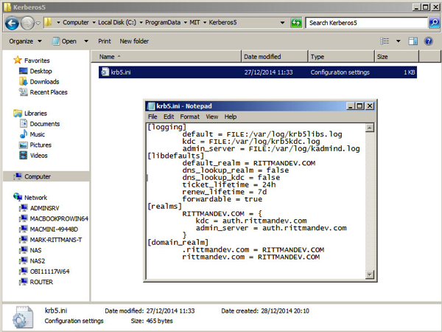Sort by the Name column header
The image size is (442, 332).
(166, 57)
